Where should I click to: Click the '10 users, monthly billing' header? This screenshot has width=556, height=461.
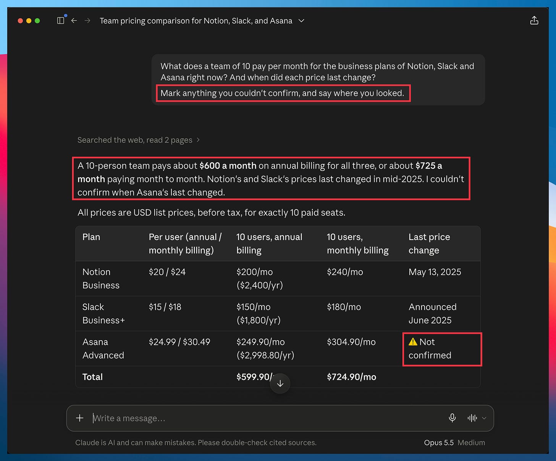[358, 243]
